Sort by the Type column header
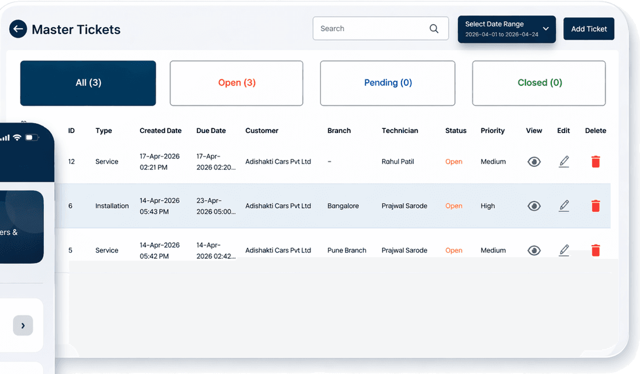This screenshot has height=374, width=640. (104, 131)
